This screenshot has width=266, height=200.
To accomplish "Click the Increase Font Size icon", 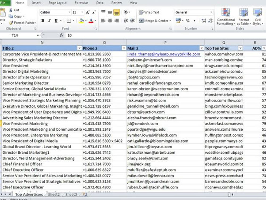I will tap(88, 13).
